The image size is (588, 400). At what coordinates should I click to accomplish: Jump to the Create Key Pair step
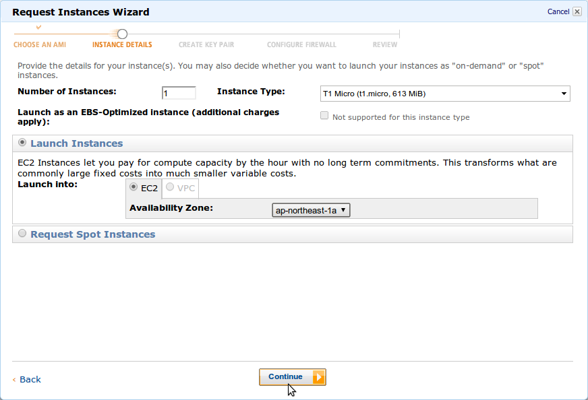tap(206, 45)
